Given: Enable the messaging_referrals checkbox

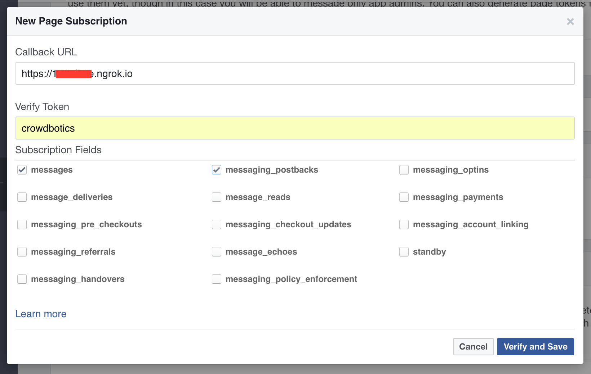Looking at the screenshot, I should pyautogui.click(x=22, y=252).
